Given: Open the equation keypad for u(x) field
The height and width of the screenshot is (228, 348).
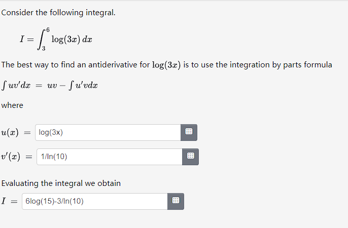Looking at the screenshot, I should [x=189, y=132].
